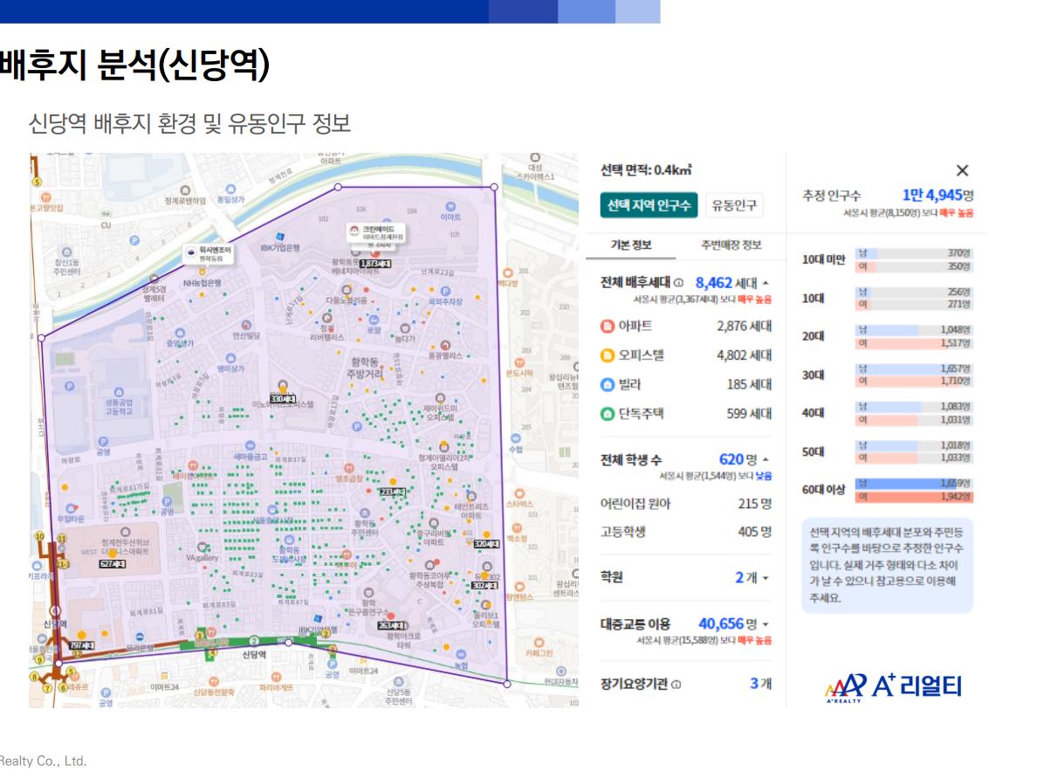Click the 농협 marker near bottom boundary
The height and width of the screenshot is (778, 1037).
[x=462, y=655]
